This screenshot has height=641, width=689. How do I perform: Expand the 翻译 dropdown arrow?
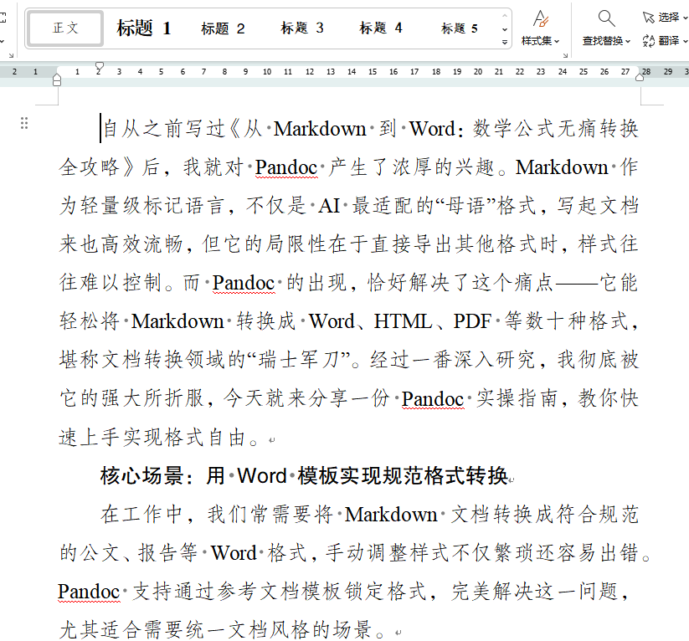pos(685,42)
